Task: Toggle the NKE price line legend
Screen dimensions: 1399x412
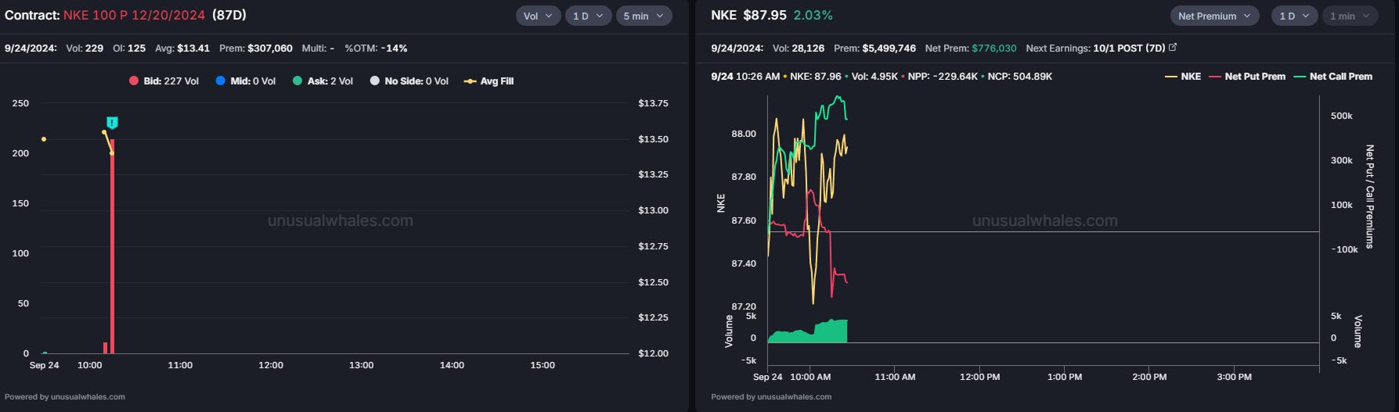Action: click(x=1183, y=77)
